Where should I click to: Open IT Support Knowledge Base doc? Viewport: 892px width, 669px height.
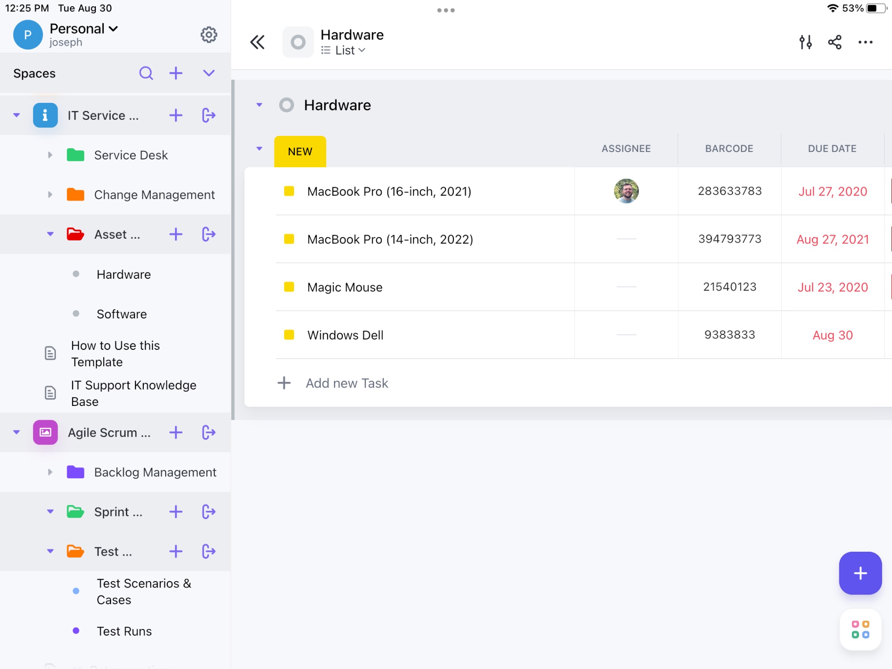[x=133, y=393]
